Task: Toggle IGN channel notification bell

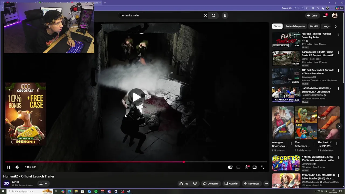Action: tap(41, 183)
